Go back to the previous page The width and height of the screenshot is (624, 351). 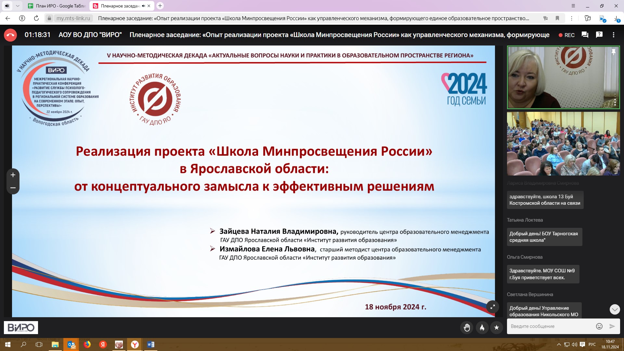click(8, 18)
